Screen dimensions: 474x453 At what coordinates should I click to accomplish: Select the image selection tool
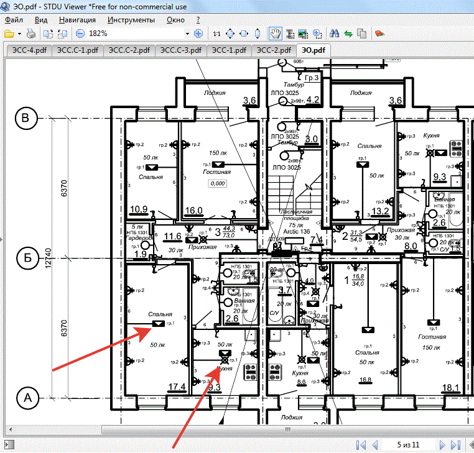[x=303, y=33]
